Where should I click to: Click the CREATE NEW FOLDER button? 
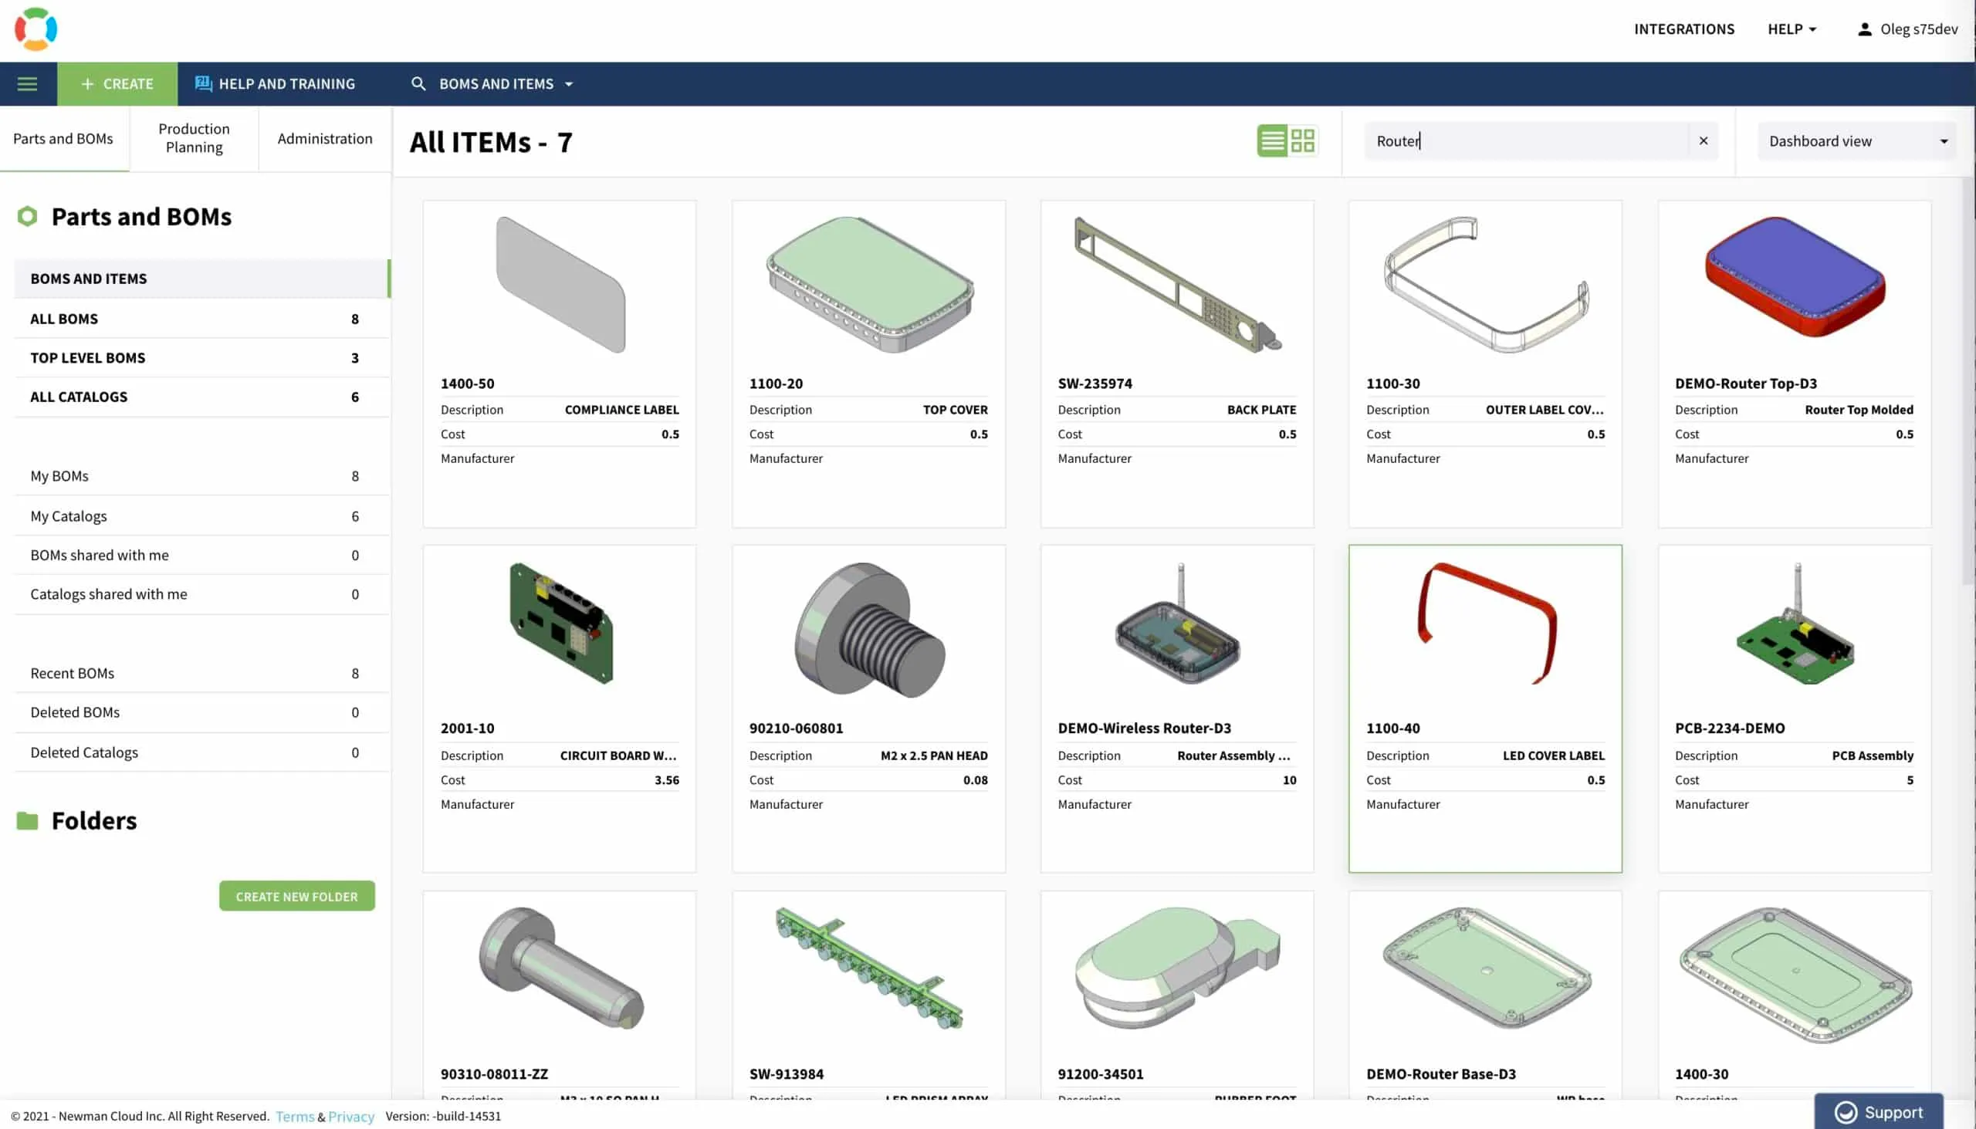pos(296,896)
